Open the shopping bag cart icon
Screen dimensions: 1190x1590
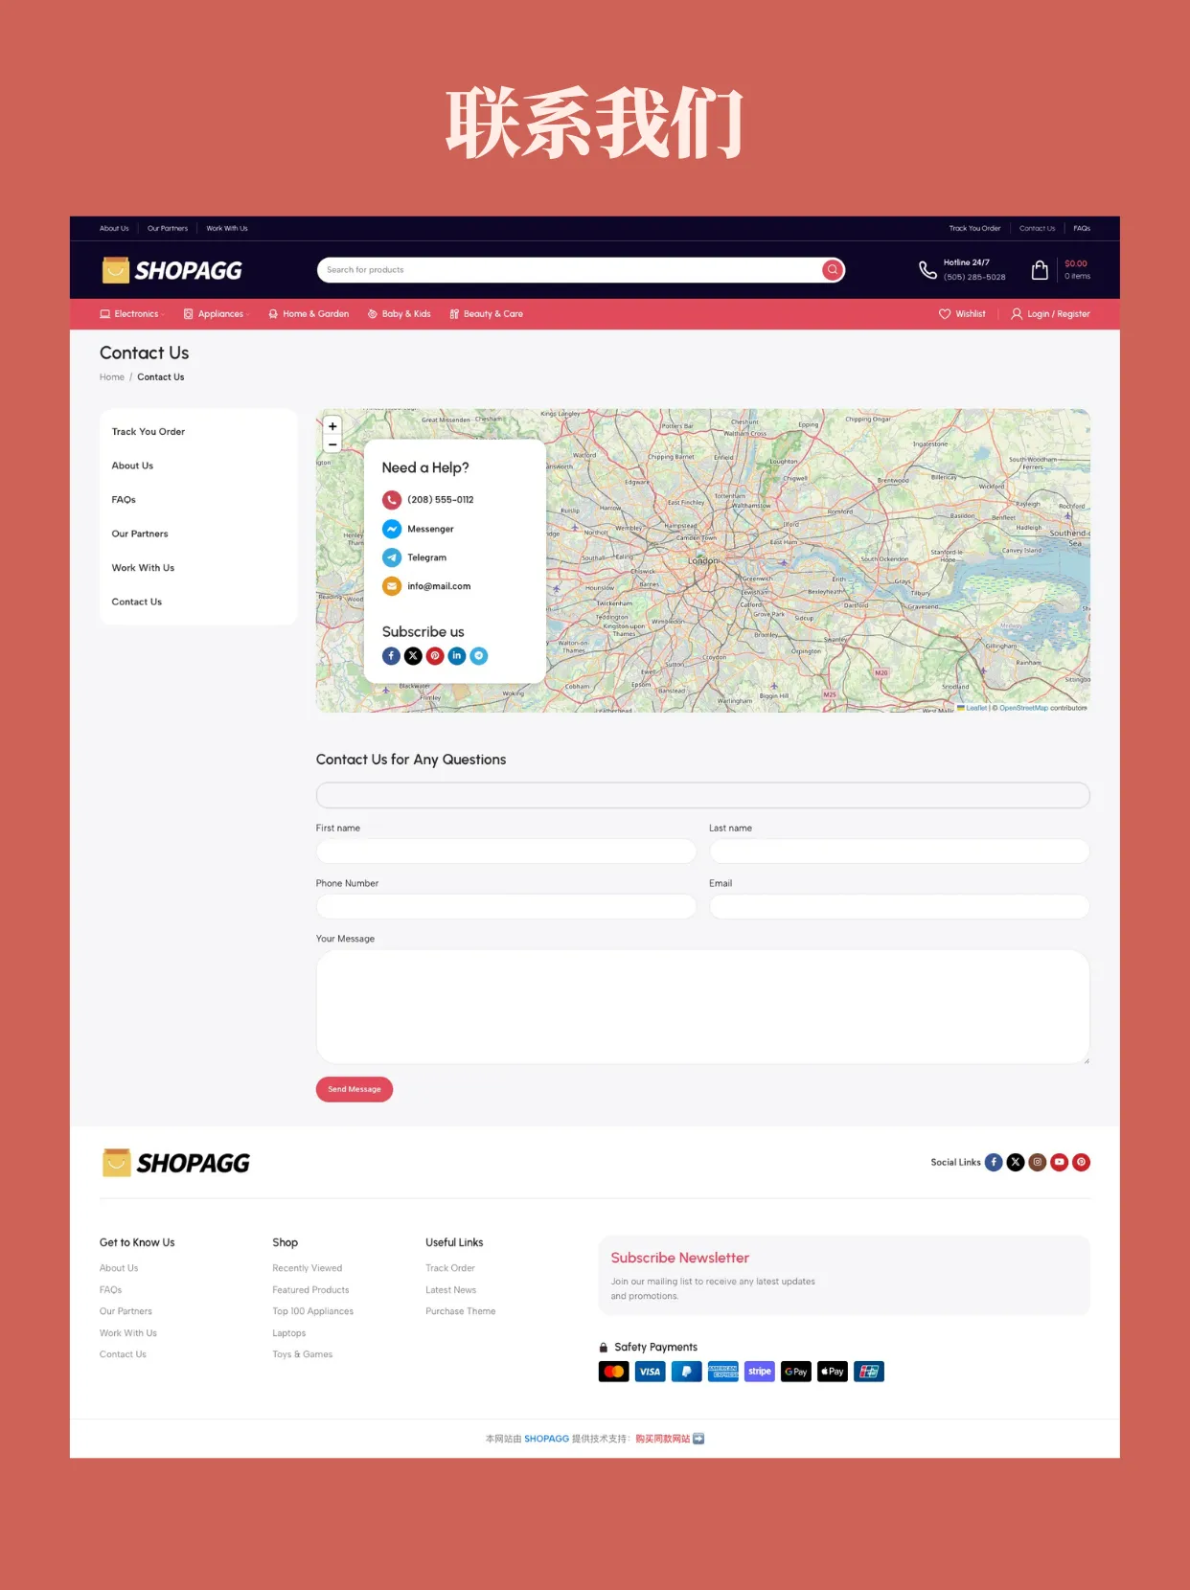pyautogui.click(x=1040, y=270)
